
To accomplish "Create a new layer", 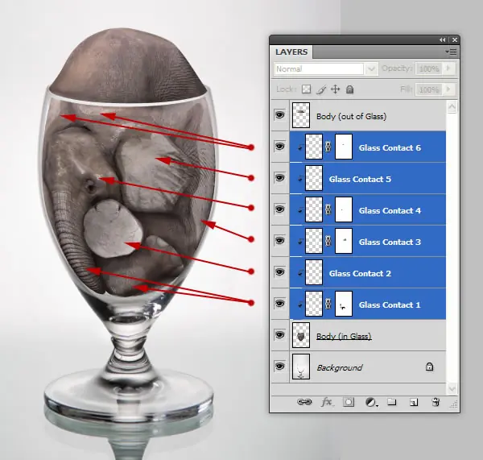I will tap(414, 402).
